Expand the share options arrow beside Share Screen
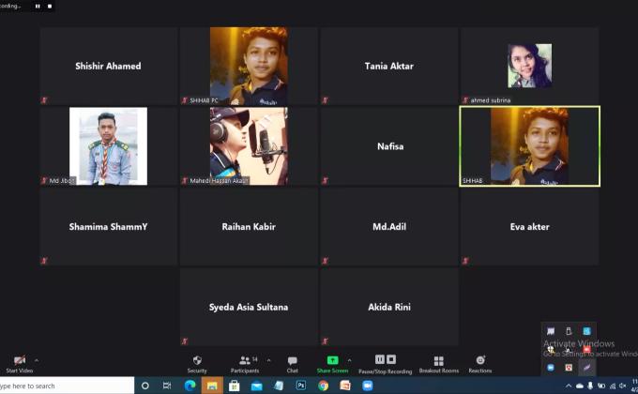Viewport: 638px width, 394px height. [x=350, y=360]
